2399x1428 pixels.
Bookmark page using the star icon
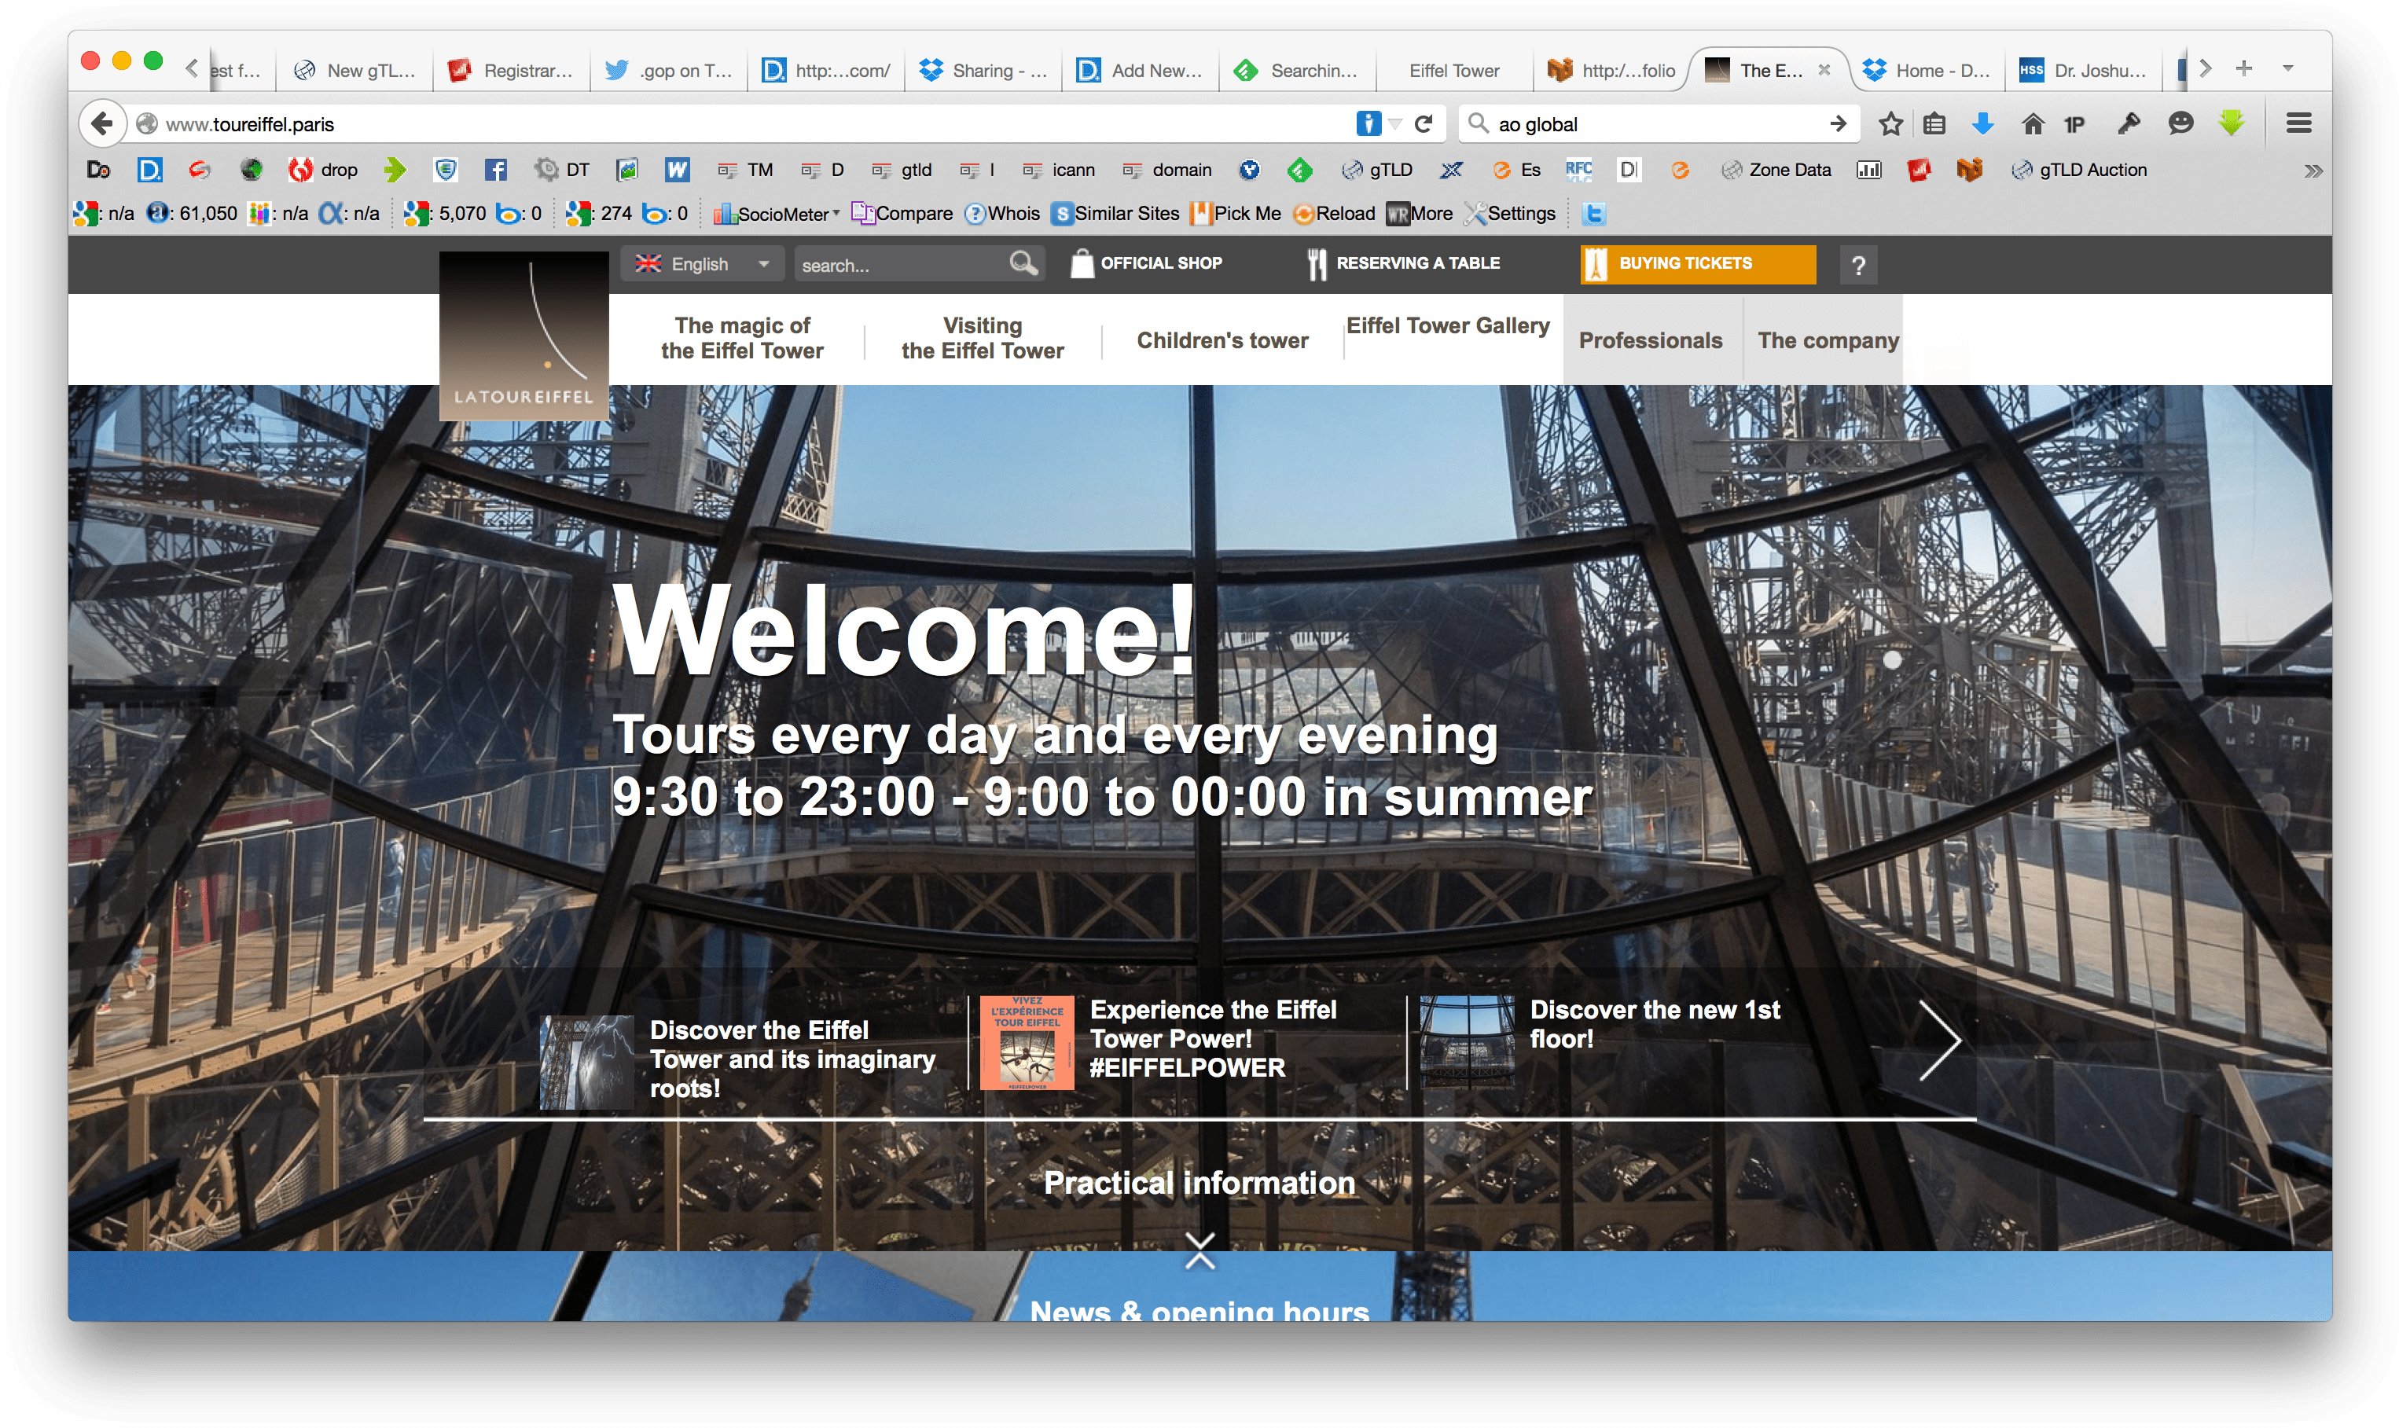(x=1890, y=123)
